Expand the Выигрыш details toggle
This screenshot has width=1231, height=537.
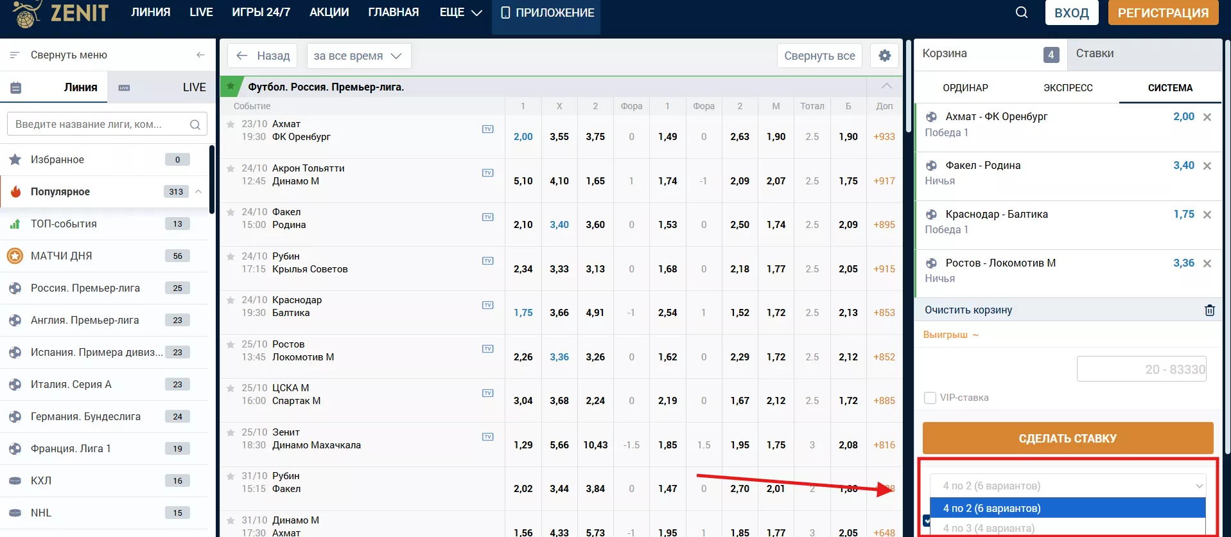point(950,335)
